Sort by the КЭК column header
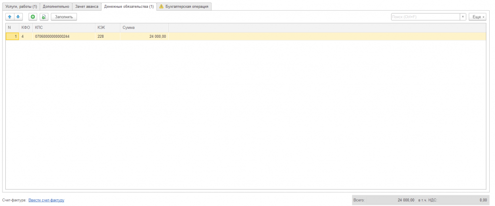Viewport: 495px width, 206px height. pyautogui.click(x=108, y=28)
